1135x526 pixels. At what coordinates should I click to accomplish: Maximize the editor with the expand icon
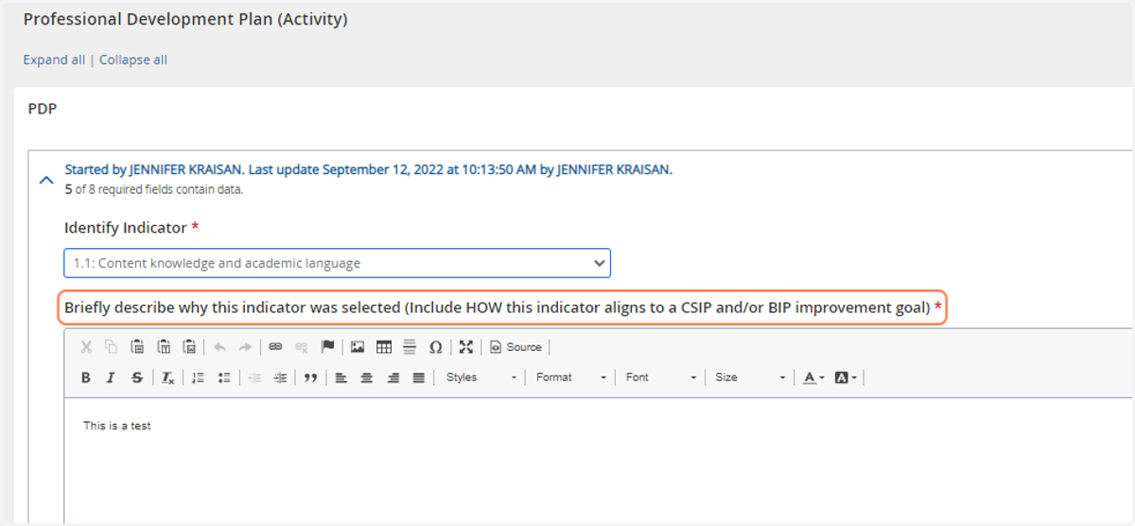tap(465, 347)
